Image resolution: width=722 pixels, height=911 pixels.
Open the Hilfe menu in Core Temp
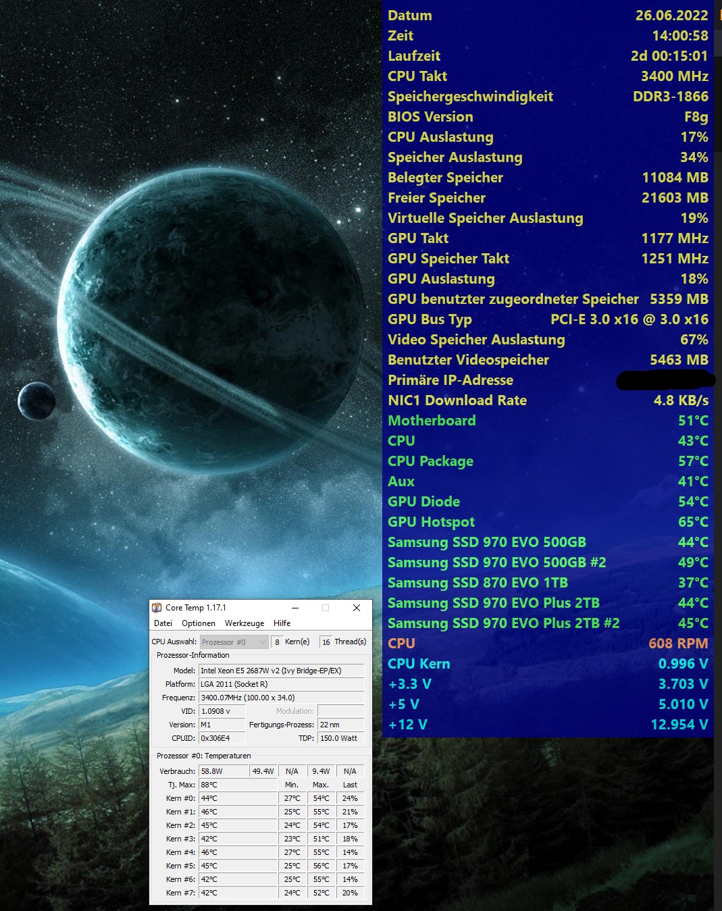[x=282, y=623]
